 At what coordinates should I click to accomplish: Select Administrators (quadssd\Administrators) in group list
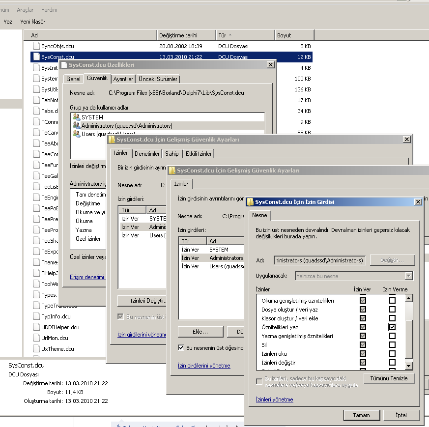[x=168, y=126]
